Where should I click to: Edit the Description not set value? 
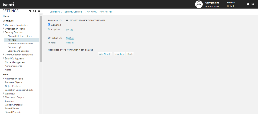70,29
